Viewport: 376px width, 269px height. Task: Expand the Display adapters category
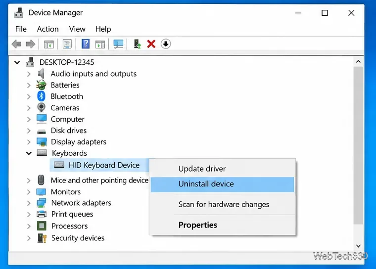tap(29, 142)
